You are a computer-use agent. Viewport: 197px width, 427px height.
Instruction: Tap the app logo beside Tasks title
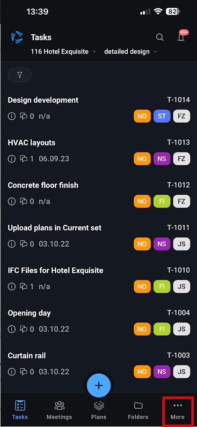tap(17, 38)
